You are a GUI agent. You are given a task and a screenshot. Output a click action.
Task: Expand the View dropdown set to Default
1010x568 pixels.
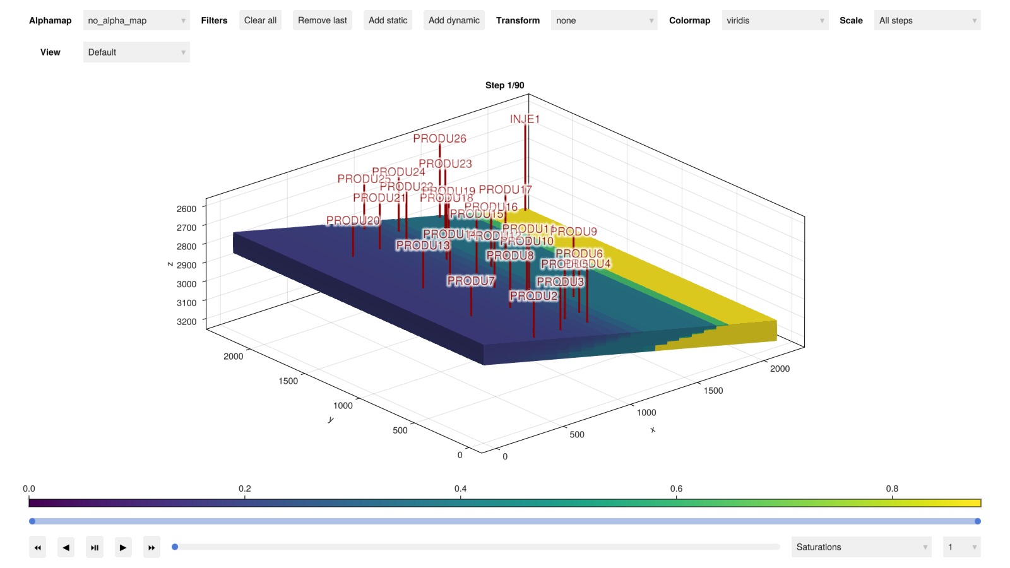[x=136, y=52]
